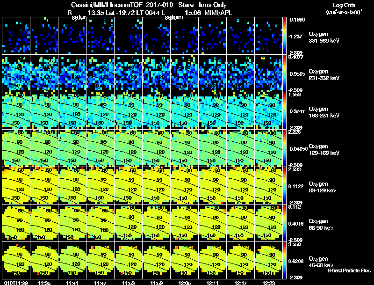The width and height of the screenshot is (374, 285).
Task: Click the 11:53 time label below the panels
Action: 128,283
